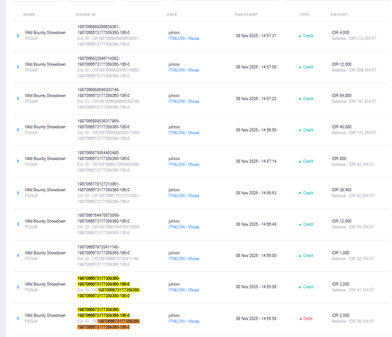Image resolution: width=392 pixels, height=337 pixels.
Task: Expand the IDR 64,000 credit row
Action: pyautogui.click(x=18, y=99)
